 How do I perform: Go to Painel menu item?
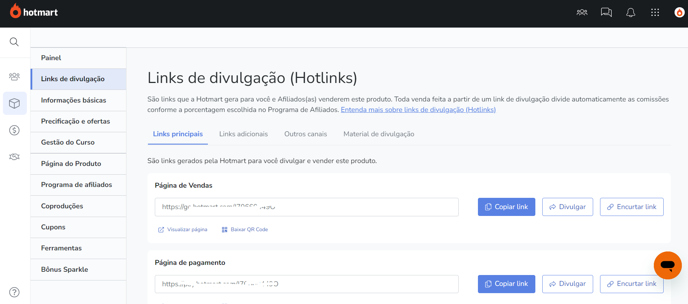78,58
